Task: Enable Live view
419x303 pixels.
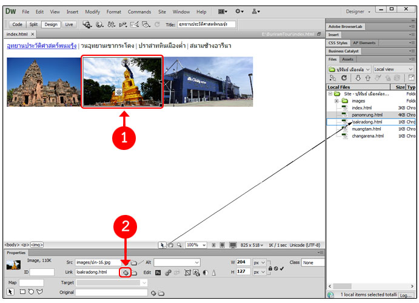Action: tap(69, 24)
